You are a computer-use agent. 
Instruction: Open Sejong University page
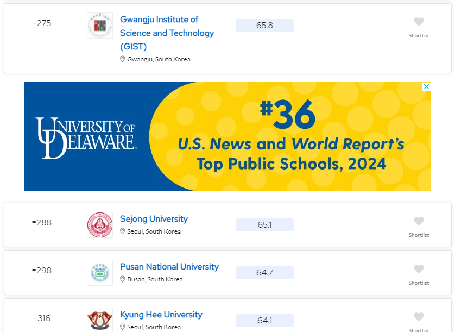[154, 219]
